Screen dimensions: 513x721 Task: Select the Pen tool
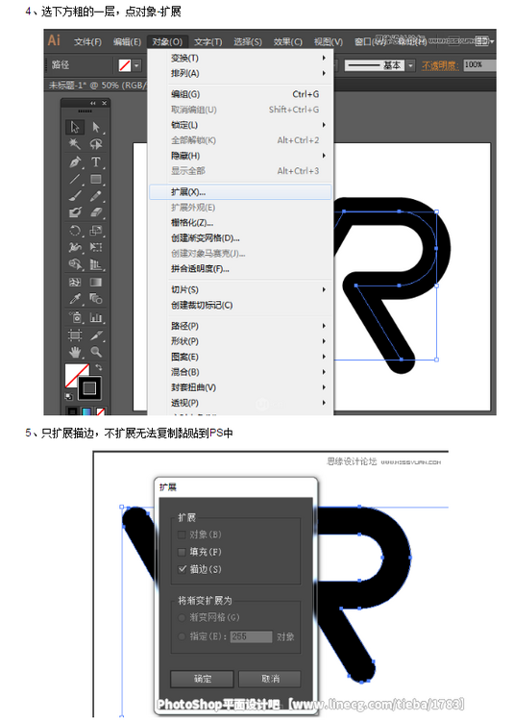click(75, 162)
